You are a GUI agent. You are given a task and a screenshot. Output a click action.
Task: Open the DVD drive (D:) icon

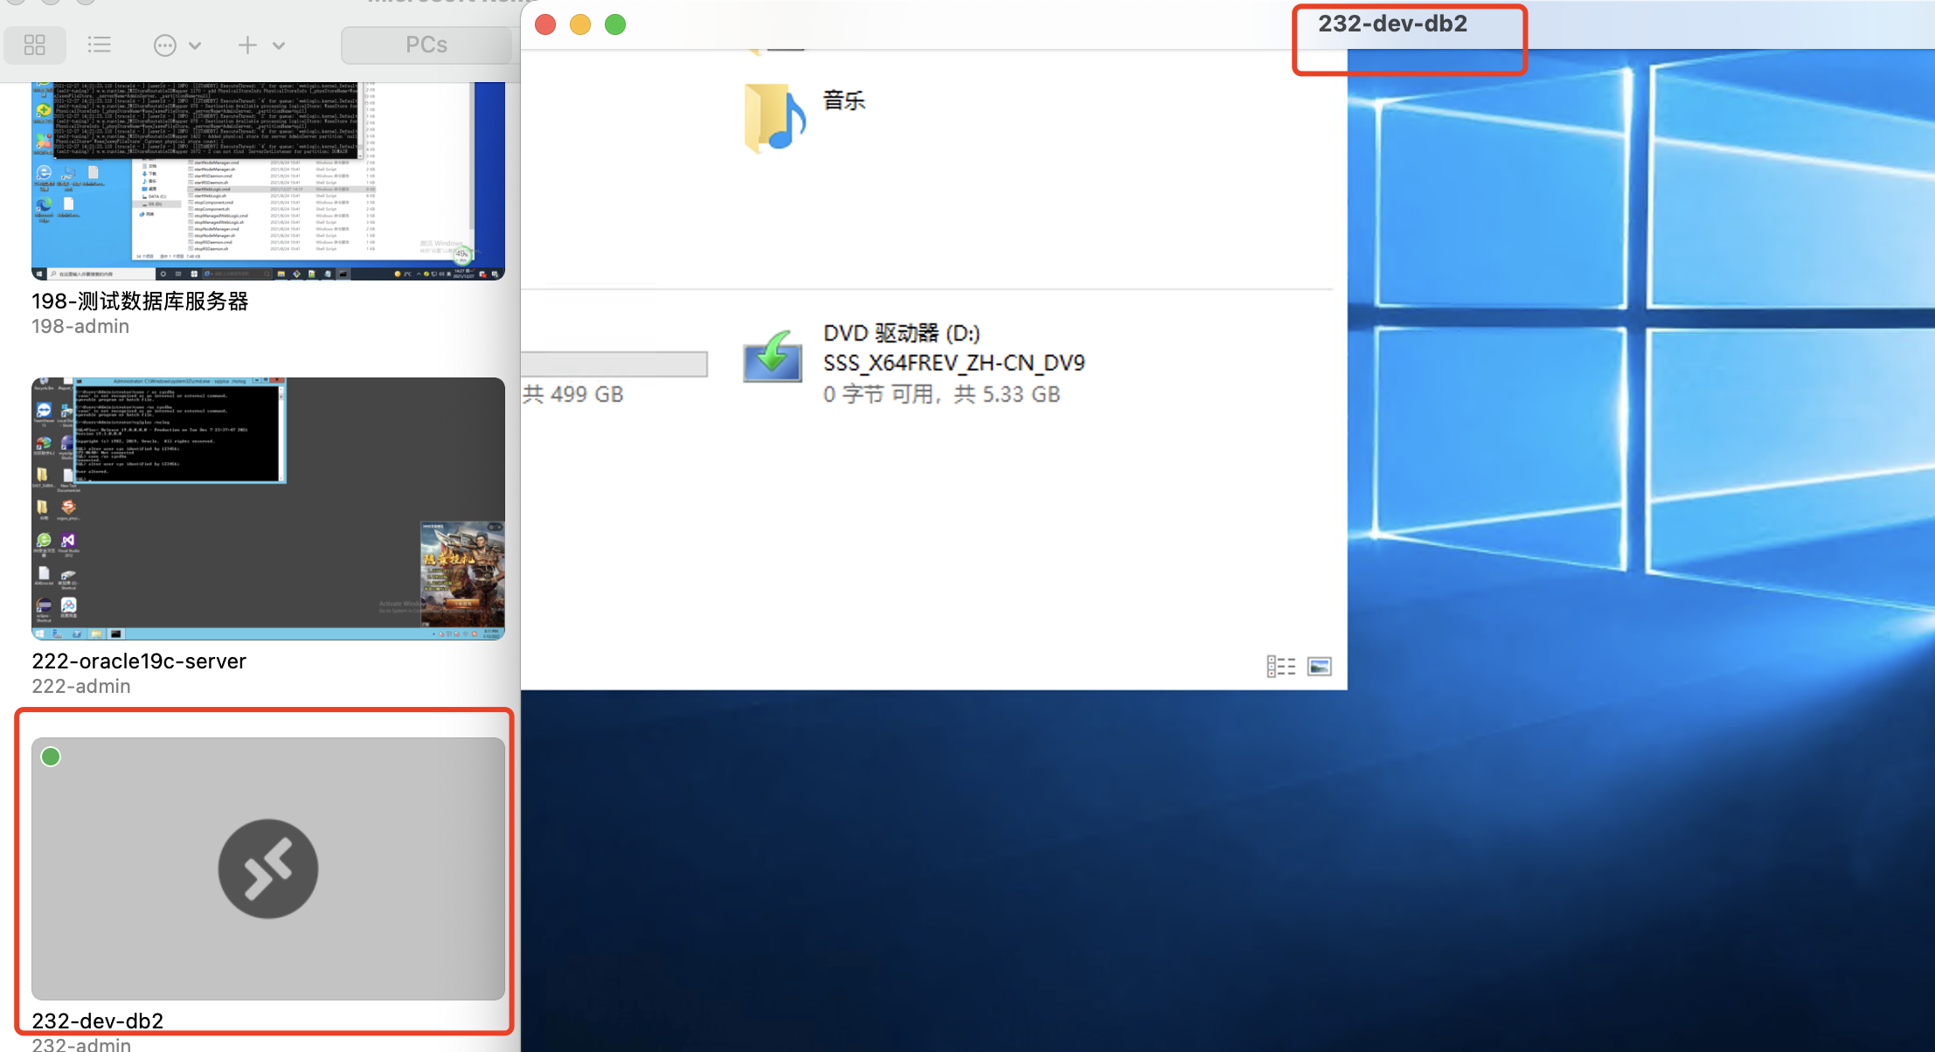pos(773,357)
